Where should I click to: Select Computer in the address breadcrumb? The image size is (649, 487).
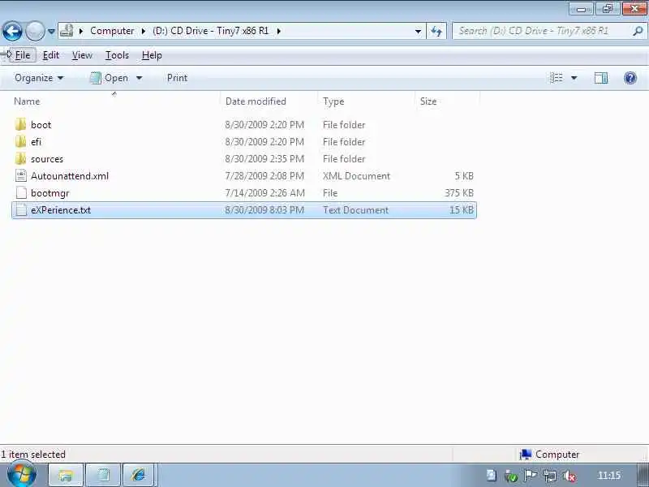click(112, 31)
